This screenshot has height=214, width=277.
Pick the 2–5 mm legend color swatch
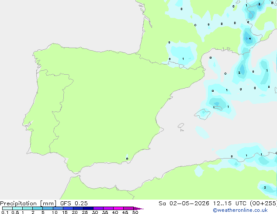point(38,208)
